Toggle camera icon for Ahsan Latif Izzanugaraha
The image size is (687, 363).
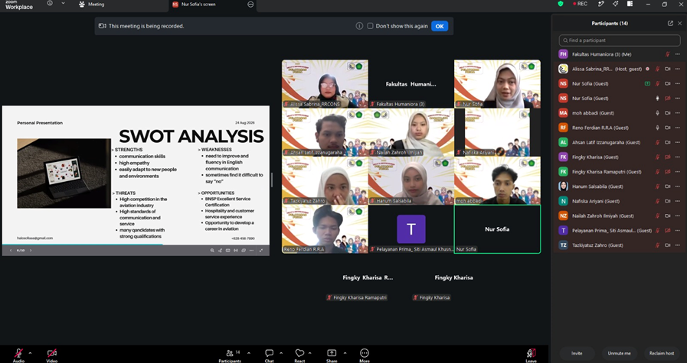click(667, 142)
